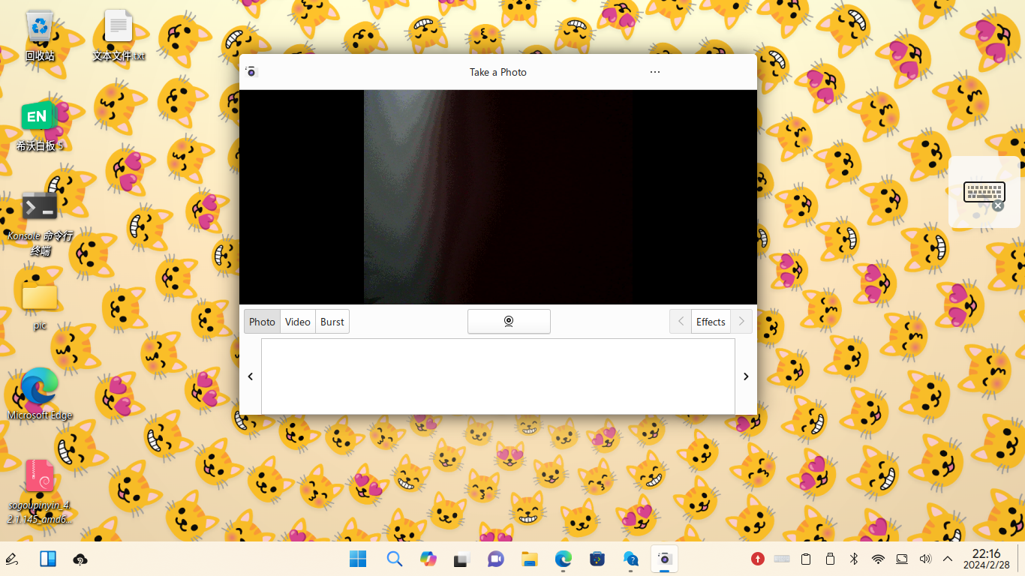The width and height of the screenshot is (1025, 576).
Task: Select the sogoupinyin package file icon
Action: click(40, 492)
